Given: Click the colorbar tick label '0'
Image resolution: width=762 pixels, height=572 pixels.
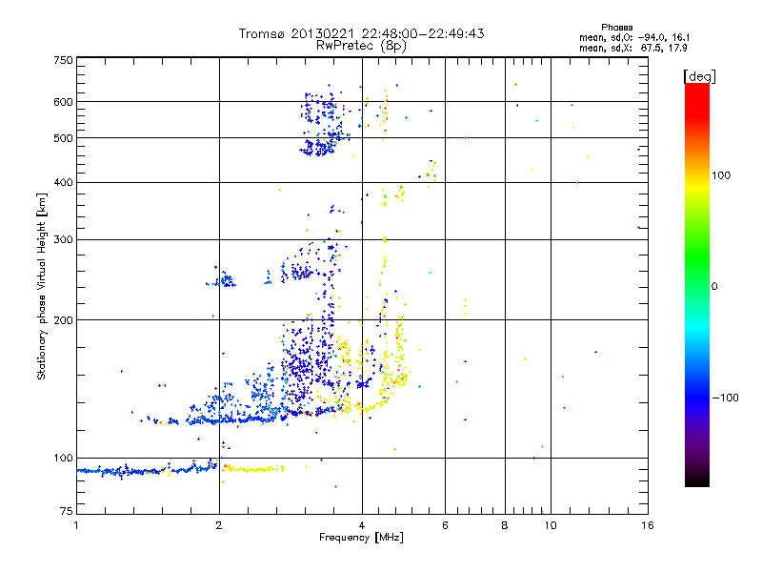Looking at the screenshot, I should 714,287.
